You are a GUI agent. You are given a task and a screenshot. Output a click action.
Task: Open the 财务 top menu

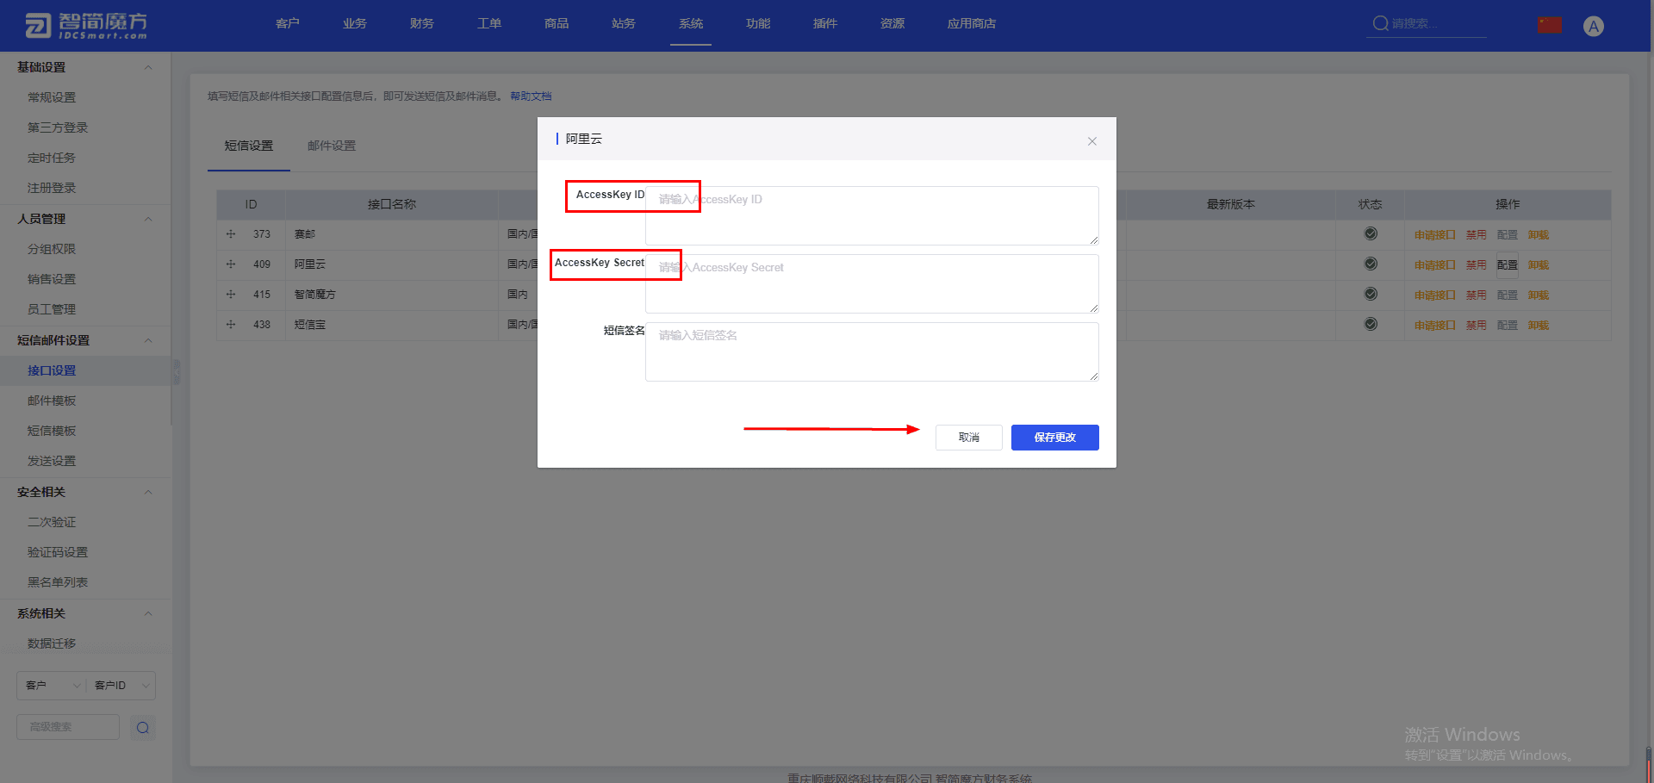tap(422, 23)
